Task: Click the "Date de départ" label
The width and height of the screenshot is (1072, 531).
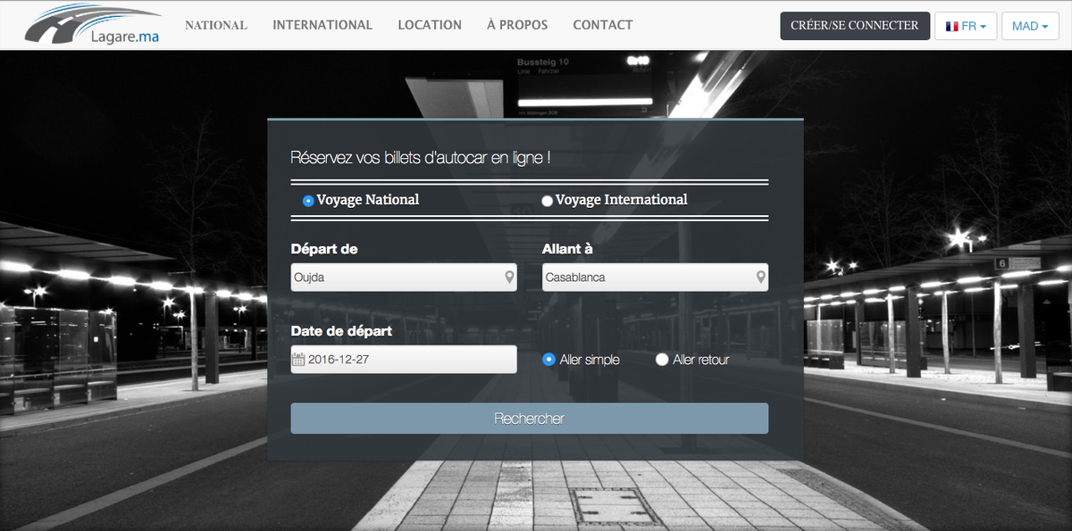Action: 341,331
